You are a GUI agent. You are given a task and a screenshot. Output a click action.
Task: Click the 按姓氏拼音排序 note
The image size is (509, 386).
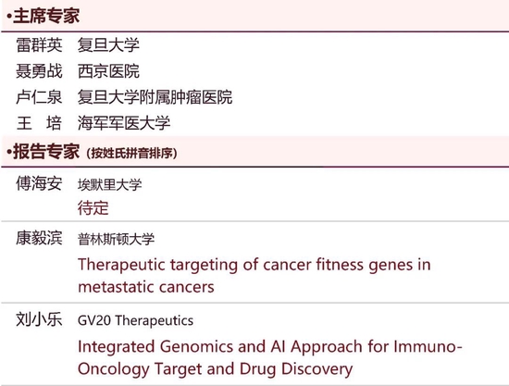131,154
